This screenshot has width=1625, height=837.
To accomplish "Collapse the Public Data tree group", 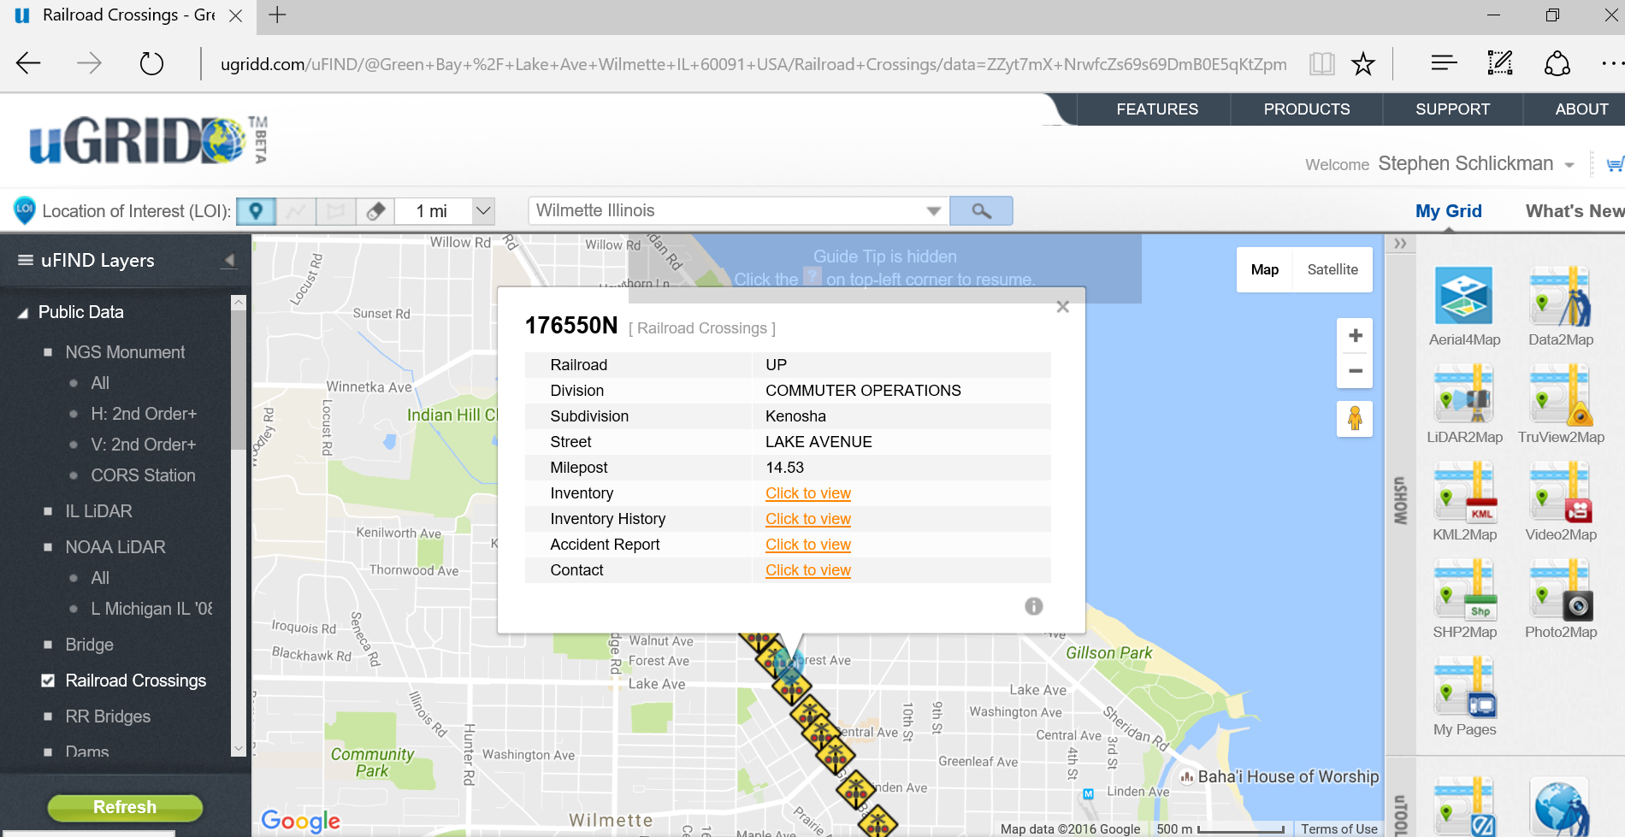I will point(23,313).
